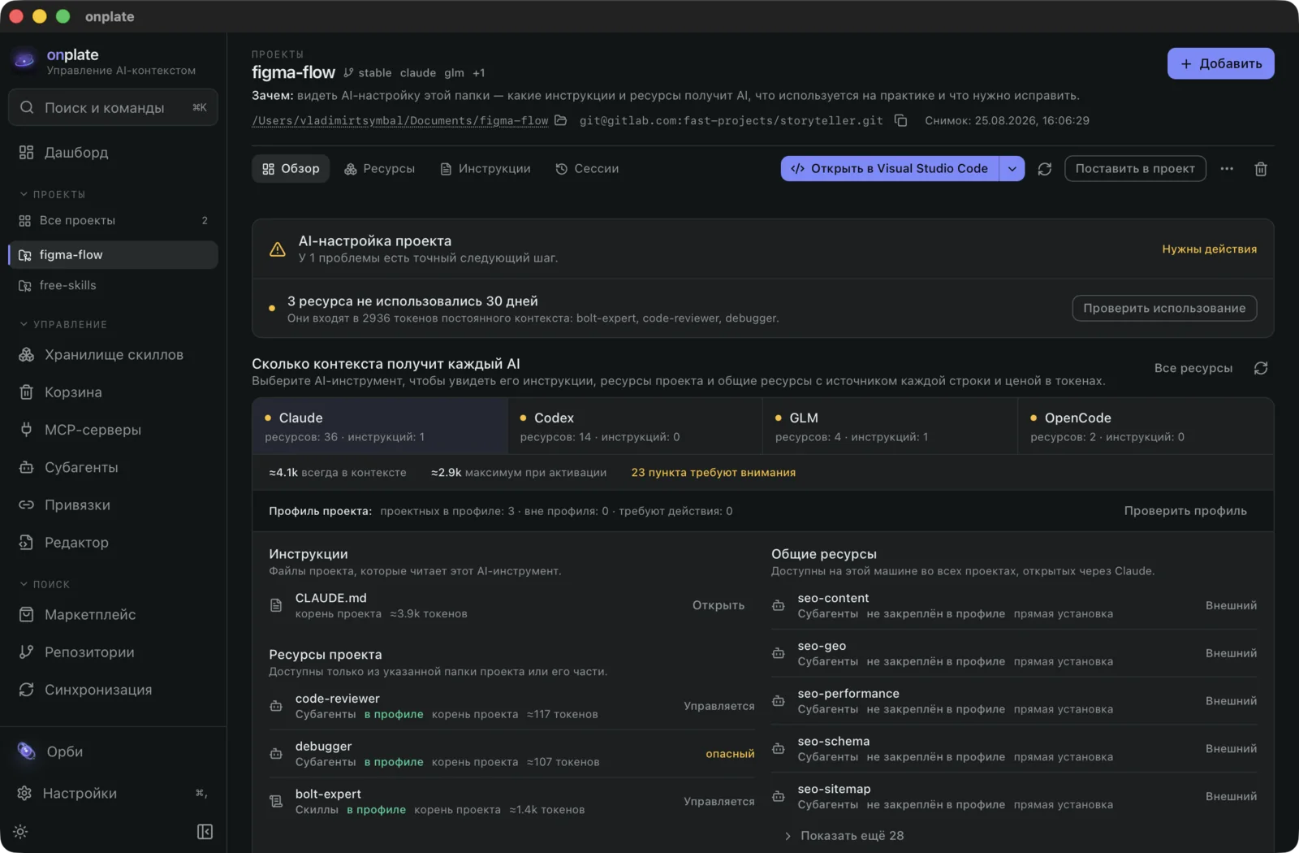Refresh context list next to Все ресурсы

(x=1261, y=368)
